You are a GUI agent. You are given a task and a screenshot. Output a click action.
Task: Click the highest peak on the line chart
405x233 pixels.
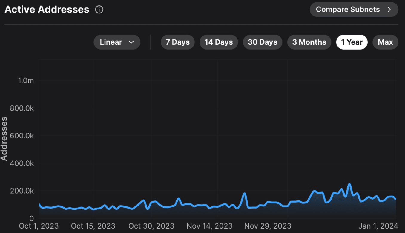pos(349,184)
